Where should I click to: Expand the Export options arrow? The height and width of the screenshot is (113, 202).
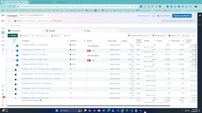[194, 35]
